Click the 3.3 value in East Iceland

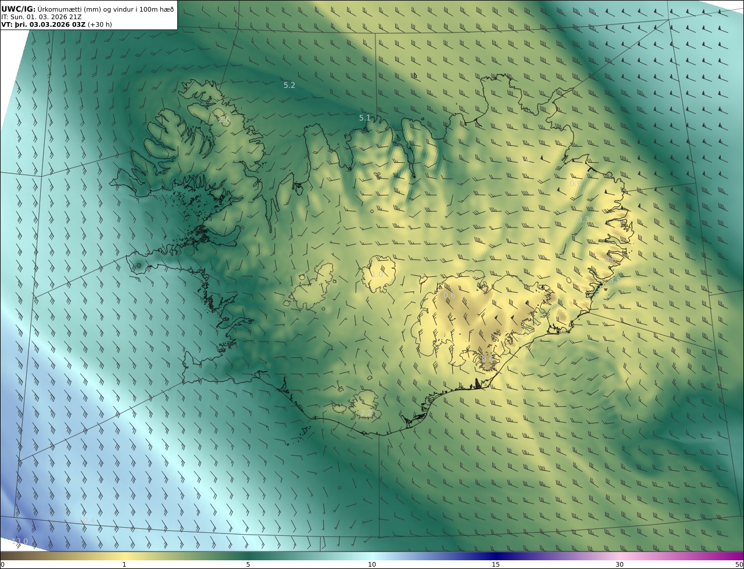pyautogui.click(x=584, y=220)
